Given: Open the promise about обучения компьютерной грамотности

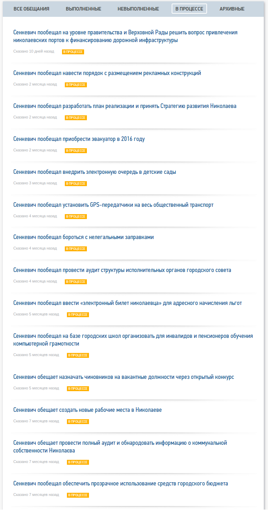Looking at the screenshot, I should [x=133, y=340].
